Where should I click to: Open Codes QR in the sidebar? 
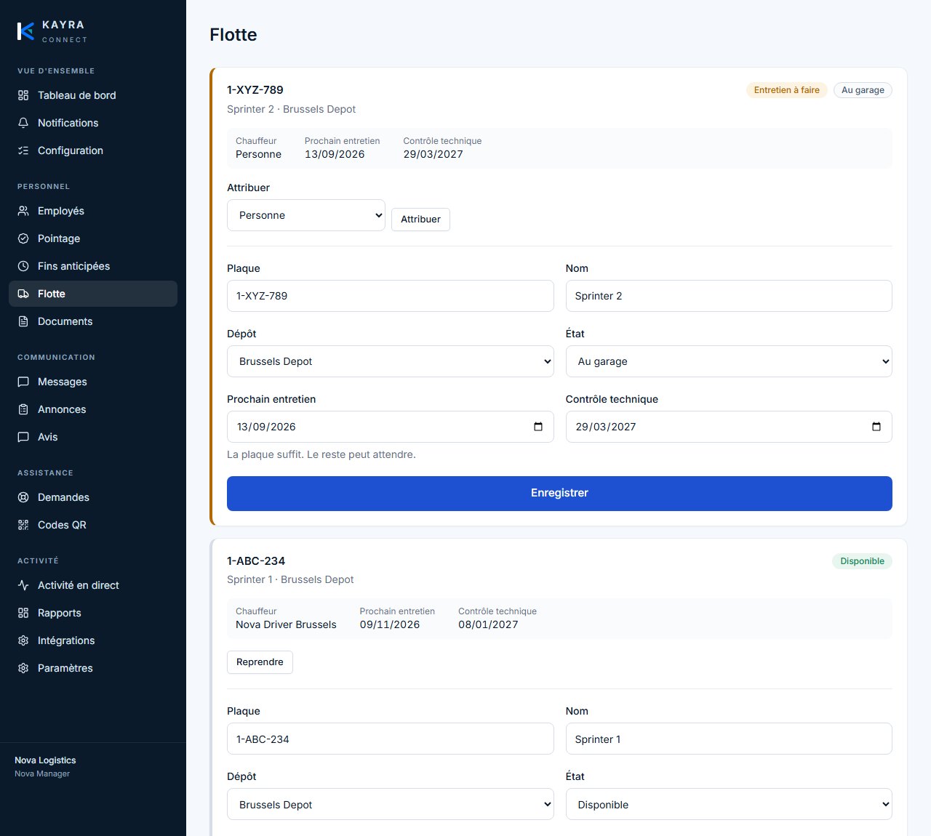coord(93,525)
